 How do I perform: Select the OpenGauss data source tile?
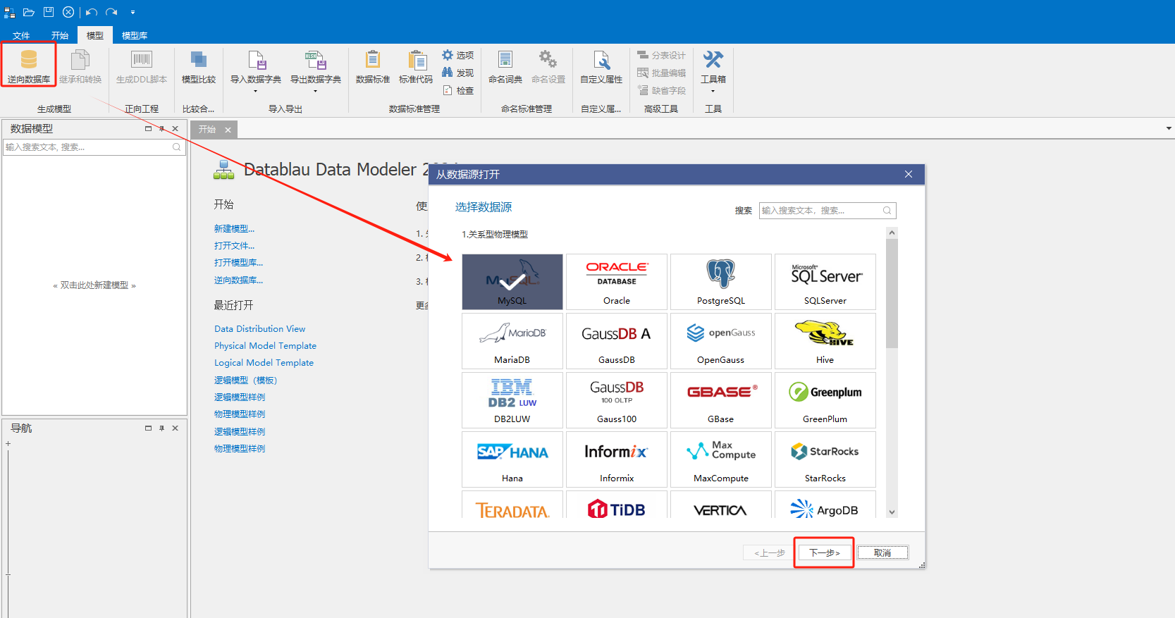[x=721, y=341]
